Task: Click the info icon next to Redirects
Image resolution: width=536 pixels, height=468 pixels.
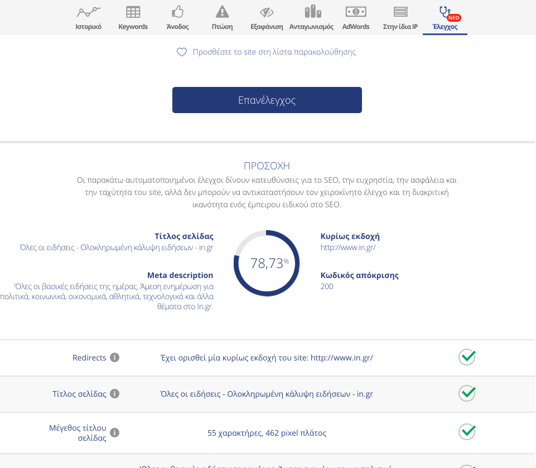Action: click(114, 358)
